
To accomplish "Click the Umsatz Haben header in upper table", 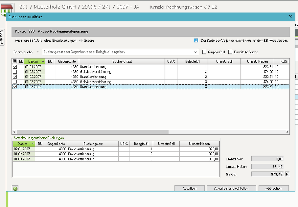I will [257, 61].
